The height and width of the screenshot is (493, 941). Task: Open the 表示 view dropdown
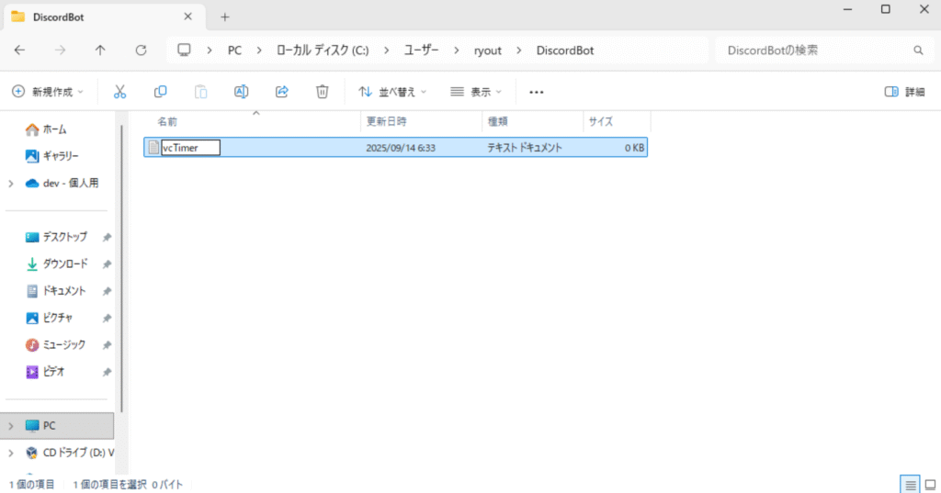(476, 92)
